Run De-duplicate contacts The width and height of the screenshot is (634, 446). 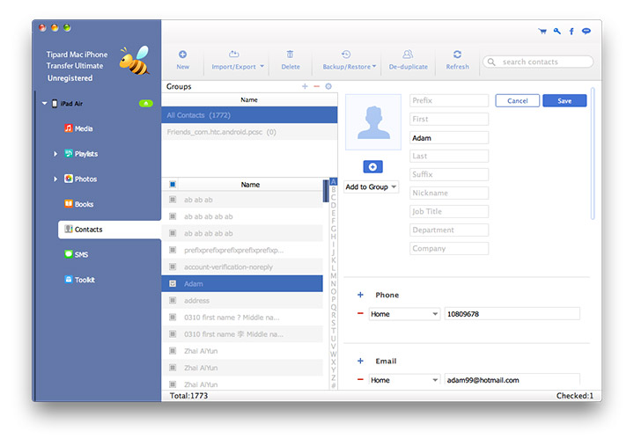408,60
